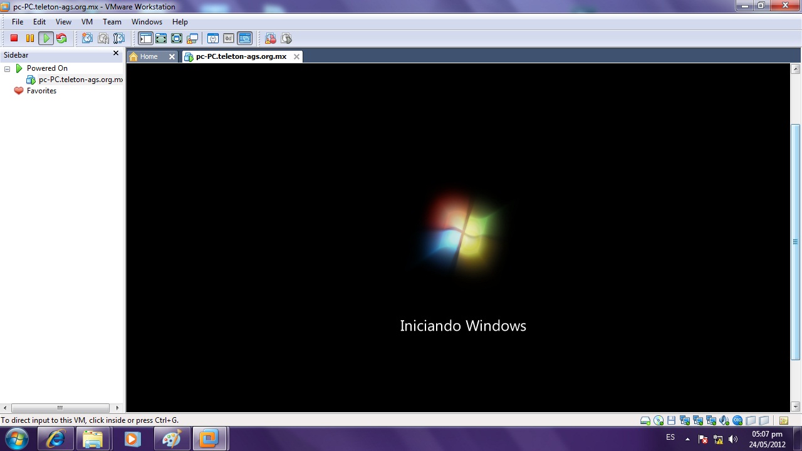Open the Edit menu

(x=39, y=21)
